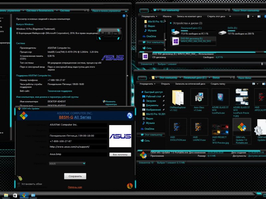266x199 pixels.
Task: Enable the Установить обои checkbox
Action: (x=19, y=184)
